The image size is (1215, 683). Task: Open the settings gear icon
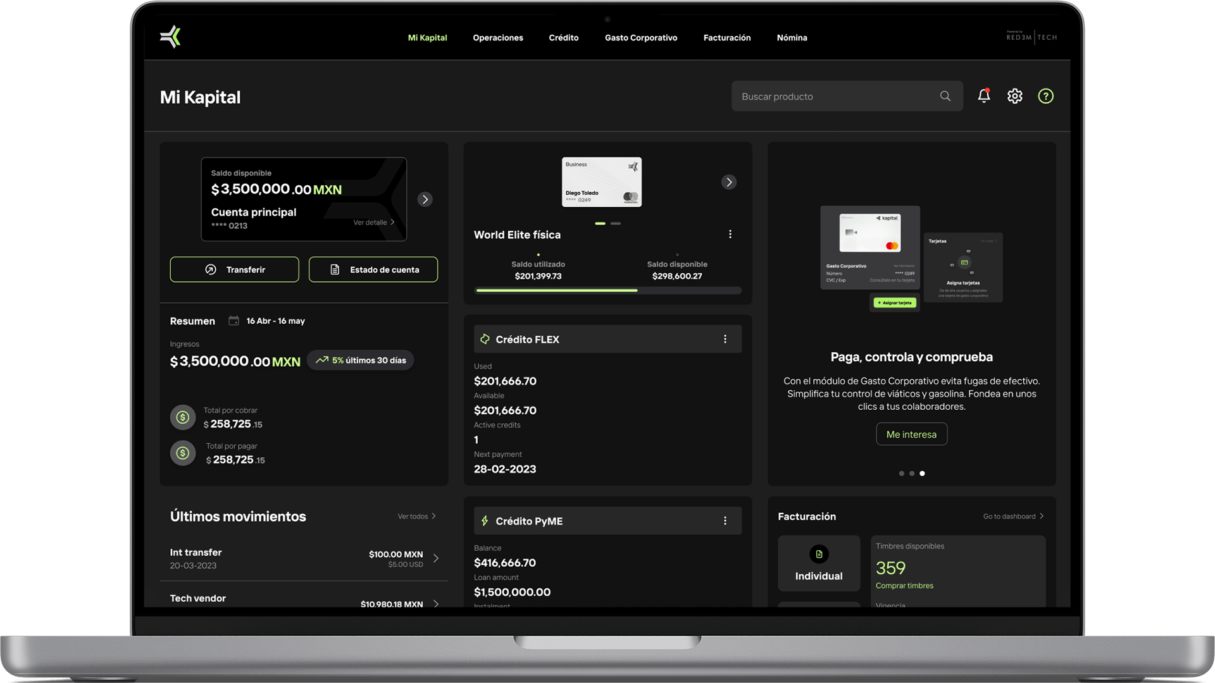(x=1014, y=95)
